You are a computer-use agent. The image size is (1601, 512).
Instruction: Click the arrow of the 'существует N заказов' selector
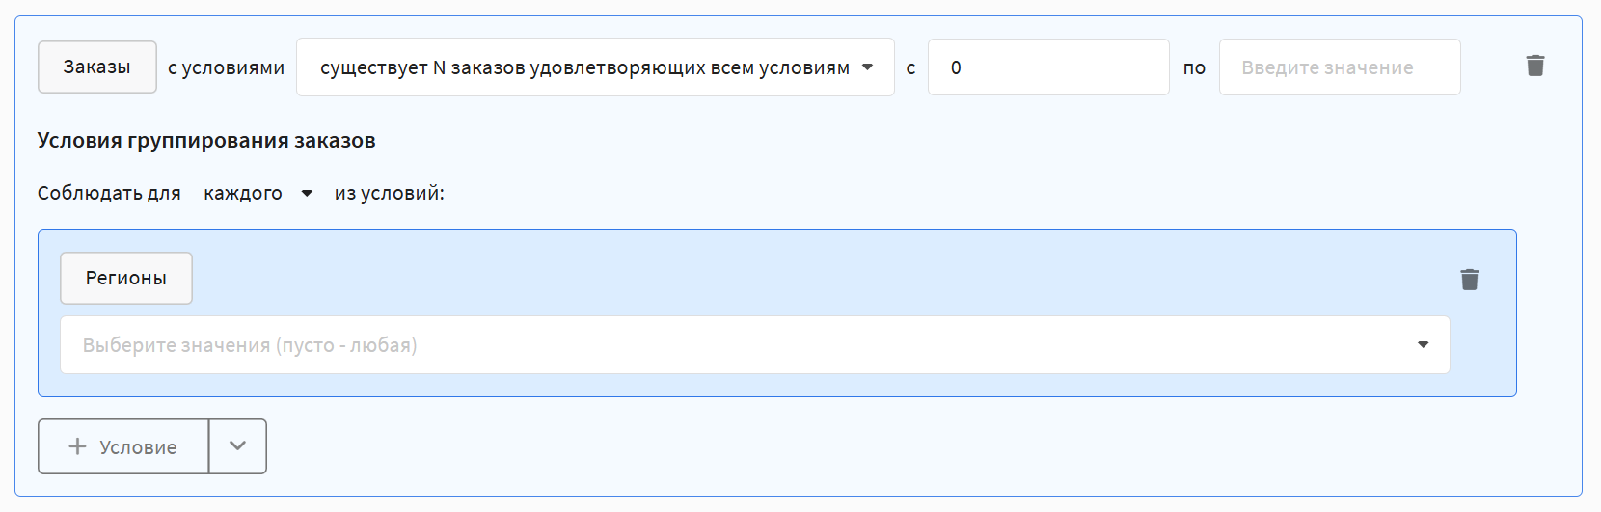[x=867, y=67]
